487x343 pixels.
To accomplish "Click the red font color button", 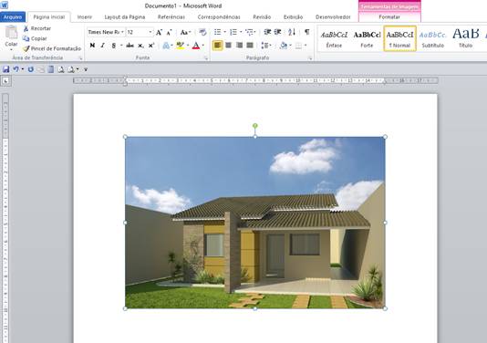I will [196, 46].
